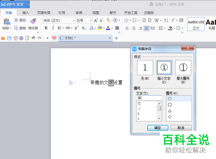Click the text effects A icon

point(92,28)
